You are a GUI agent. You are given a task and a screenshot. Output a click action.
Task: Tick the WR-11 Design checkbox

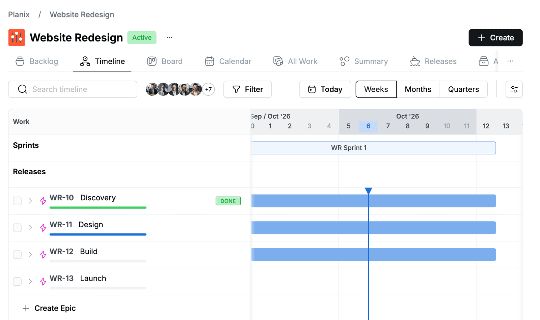[x=17, y=228]
